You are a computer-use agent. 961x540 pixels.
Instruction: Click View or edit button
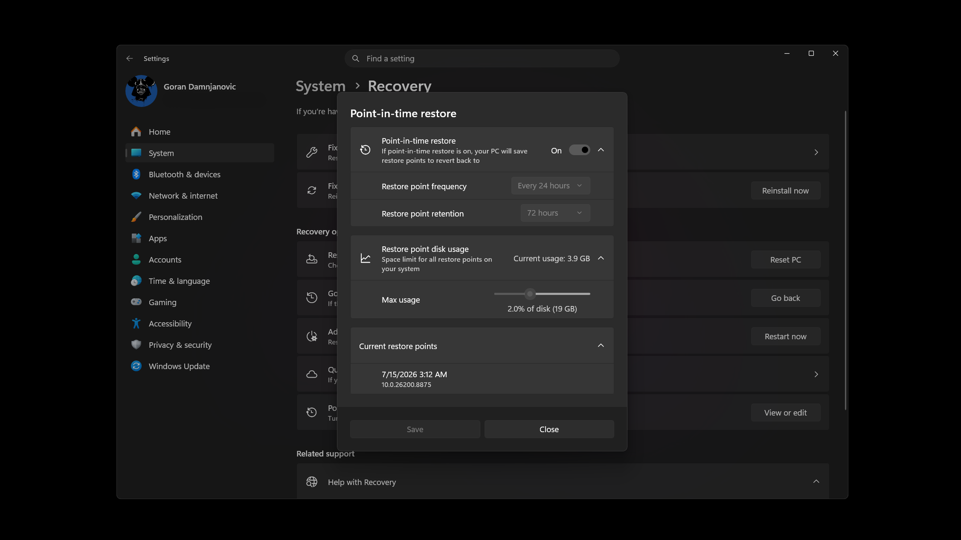[785, 413]
